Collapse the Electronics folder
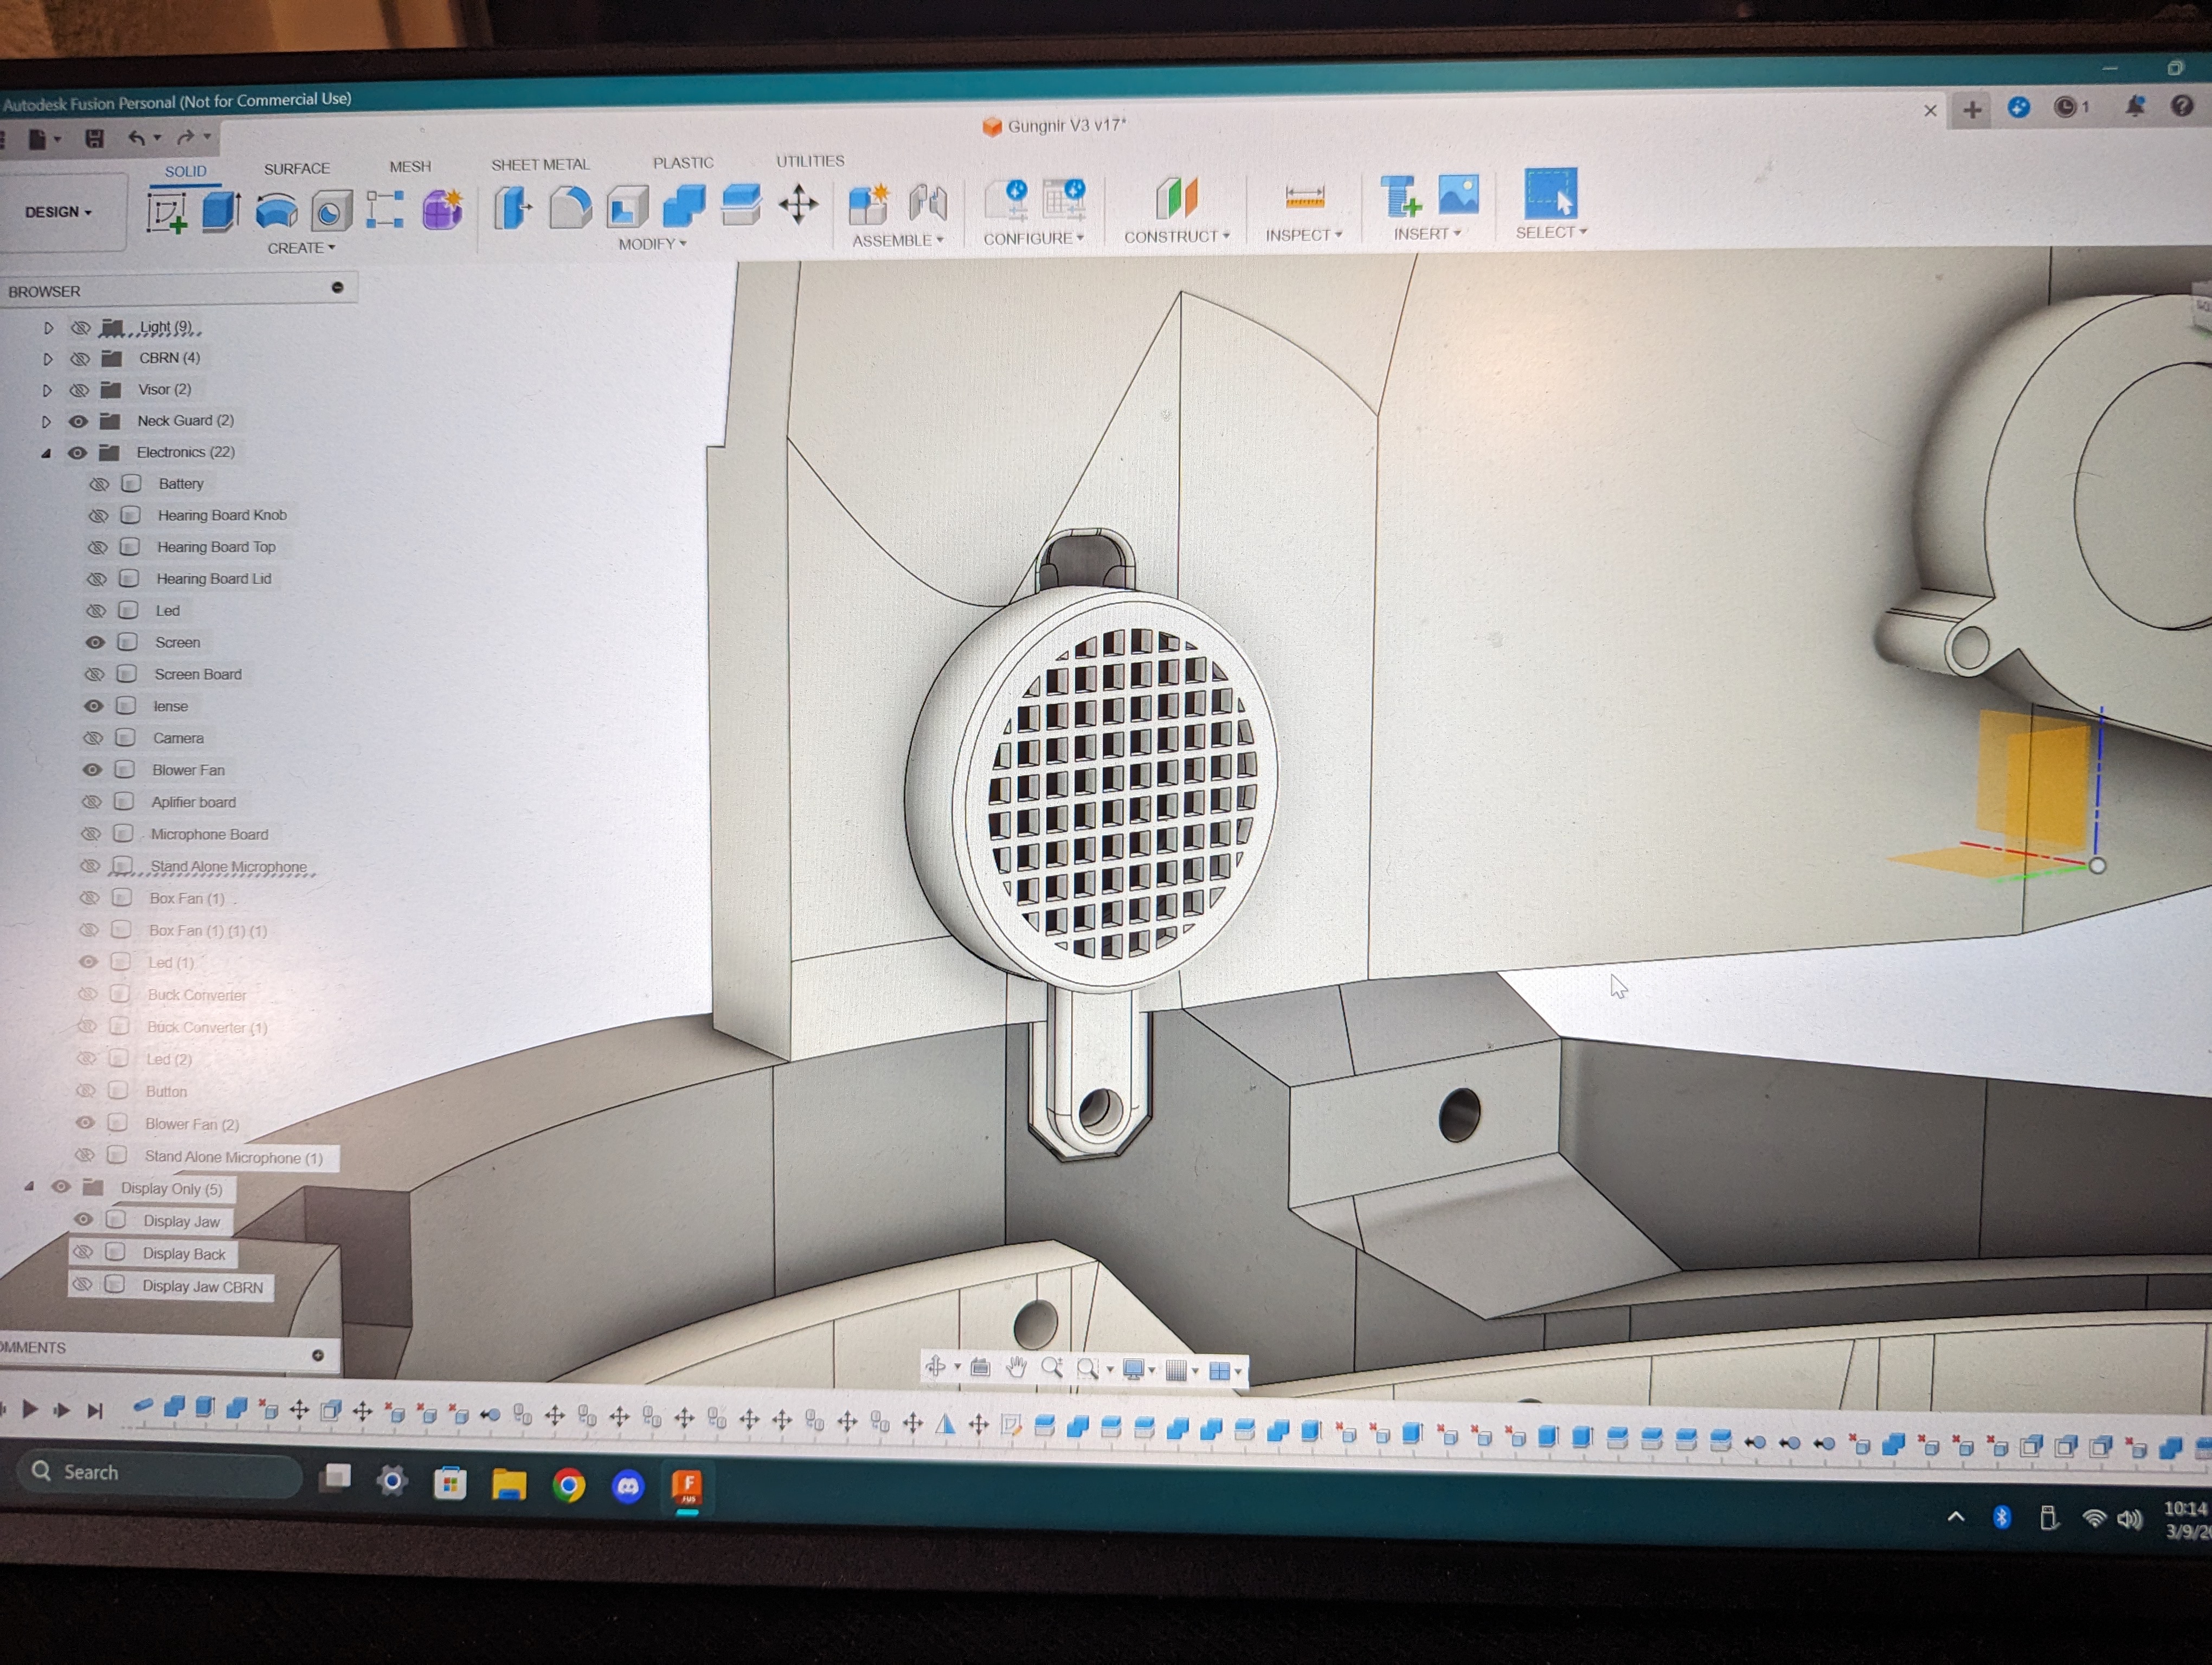This screenshot has width=2212, height=1665. click(46, 453)
